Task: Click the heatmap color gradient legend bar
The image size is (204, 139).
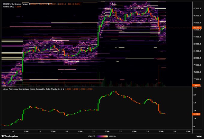Action: [x=102, y=136]
